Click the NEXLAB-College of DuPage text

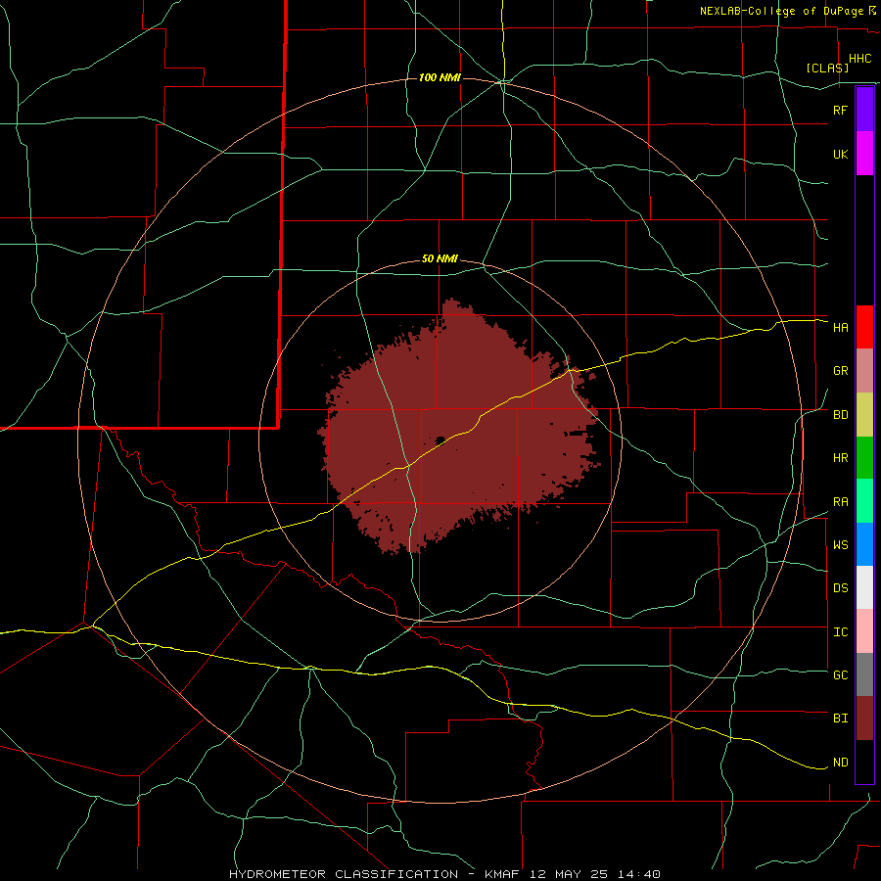782,11
